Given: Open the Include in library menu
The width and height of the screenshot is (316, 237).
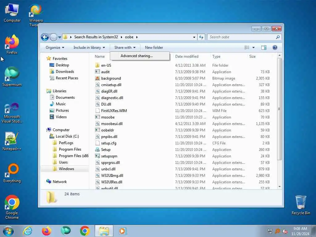Looking at the screenshot, I should point(89,48).
